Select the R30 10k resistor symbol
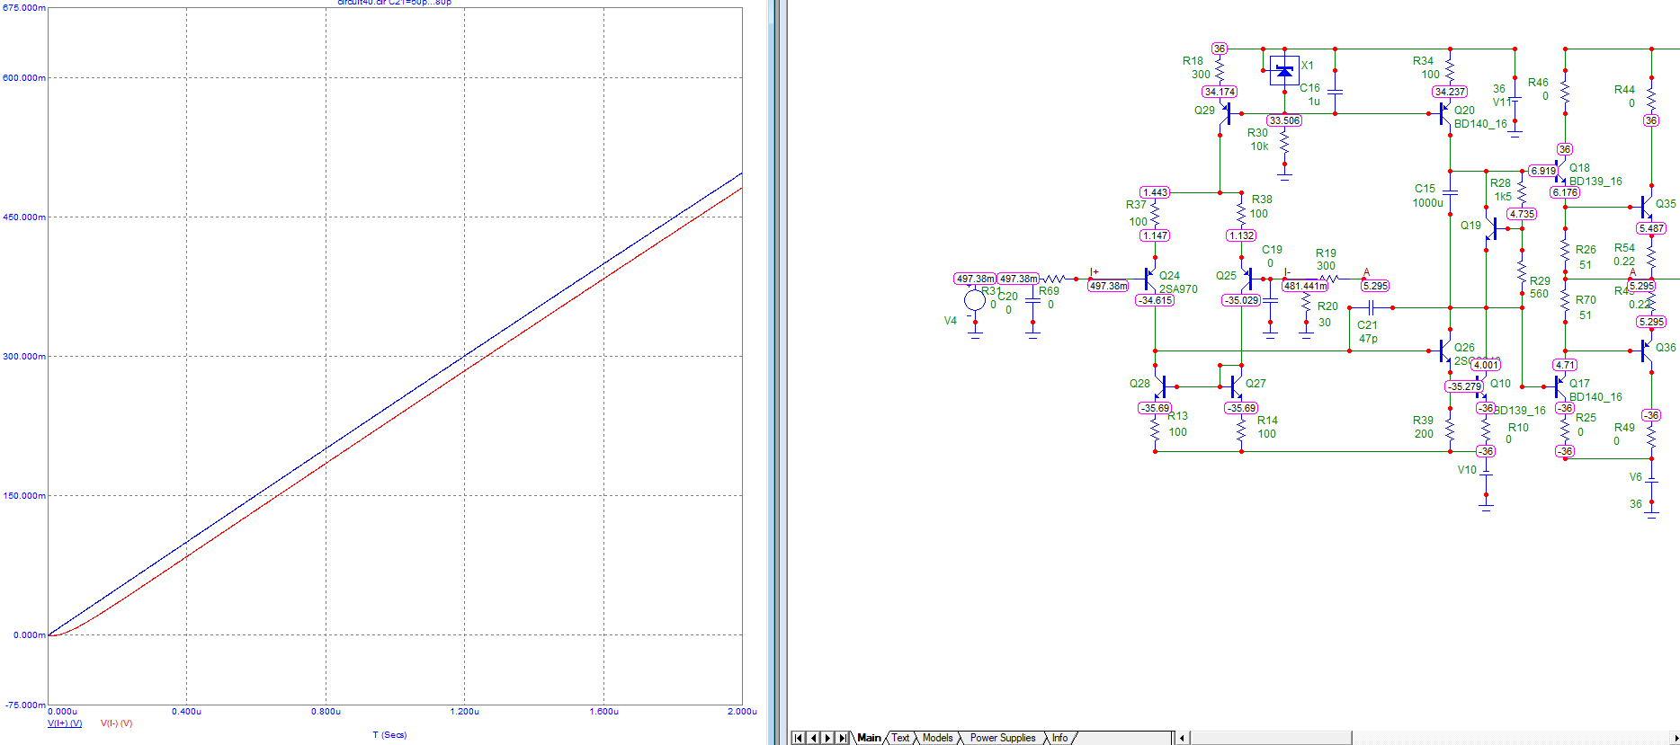This screenshot has width=1680, height=745. (1284, 142)
